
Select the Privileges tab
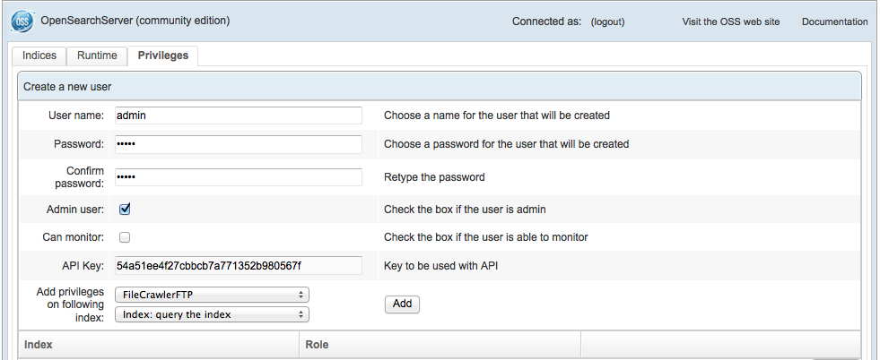point(162,56)
